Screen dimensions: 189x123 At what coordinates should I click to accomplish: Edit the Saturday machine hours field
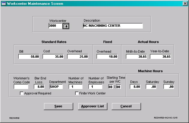tap(151, 87)
